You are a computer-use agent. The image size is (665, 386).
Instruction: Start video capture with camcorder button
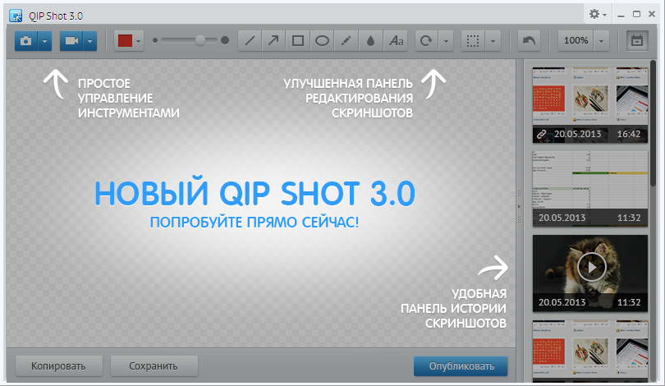pyautogui.click(x=71, y=41)
